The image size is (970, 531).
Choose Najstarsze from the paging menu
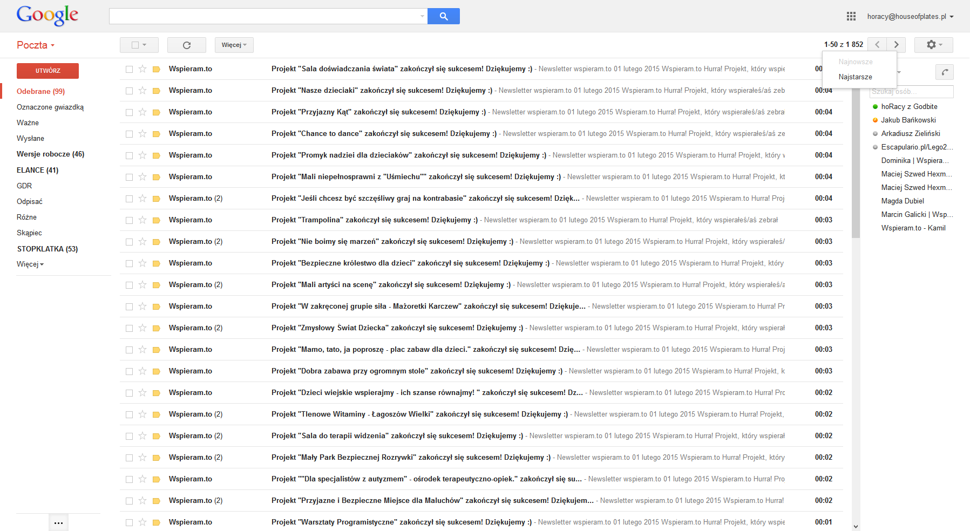pyautogui.click(x=856, y=77)
